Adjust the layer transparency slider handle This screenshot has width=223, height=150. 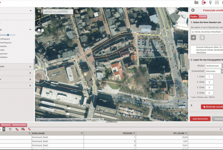8,35
